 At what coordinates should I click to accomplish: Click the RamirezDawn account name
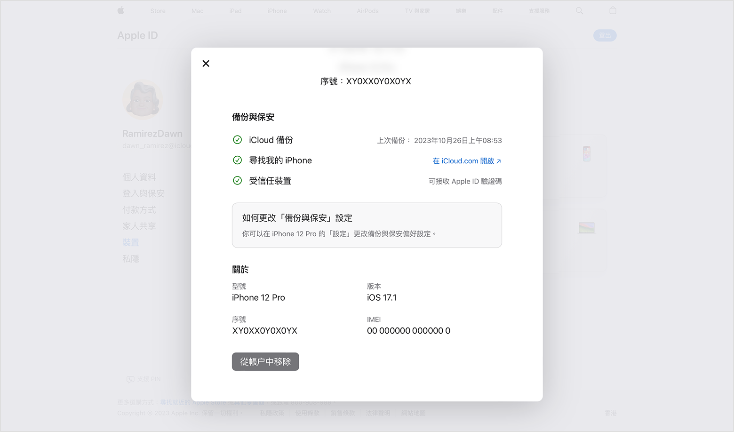tap(152, 134)
